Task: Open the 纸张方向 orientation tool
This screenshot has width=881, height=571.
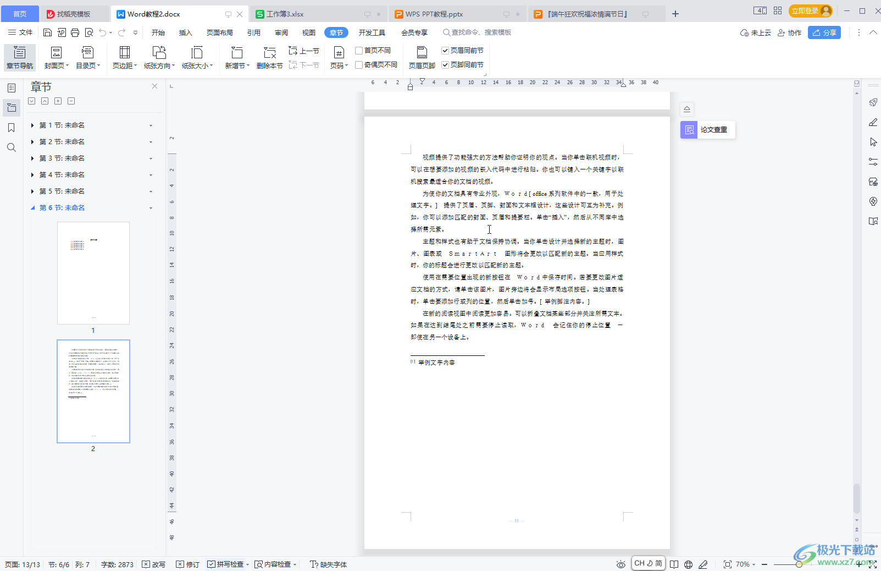Action: 159,58
